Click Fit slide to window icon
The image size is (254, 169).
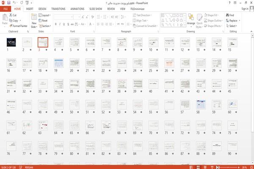pos(251,167)
